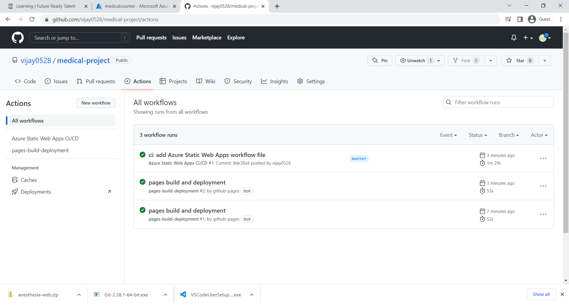The width and height of the screenshot is (569, 305).
Task: Open the ci: add Azure Static Web Apps run
Action: click(x=207, y=155)
